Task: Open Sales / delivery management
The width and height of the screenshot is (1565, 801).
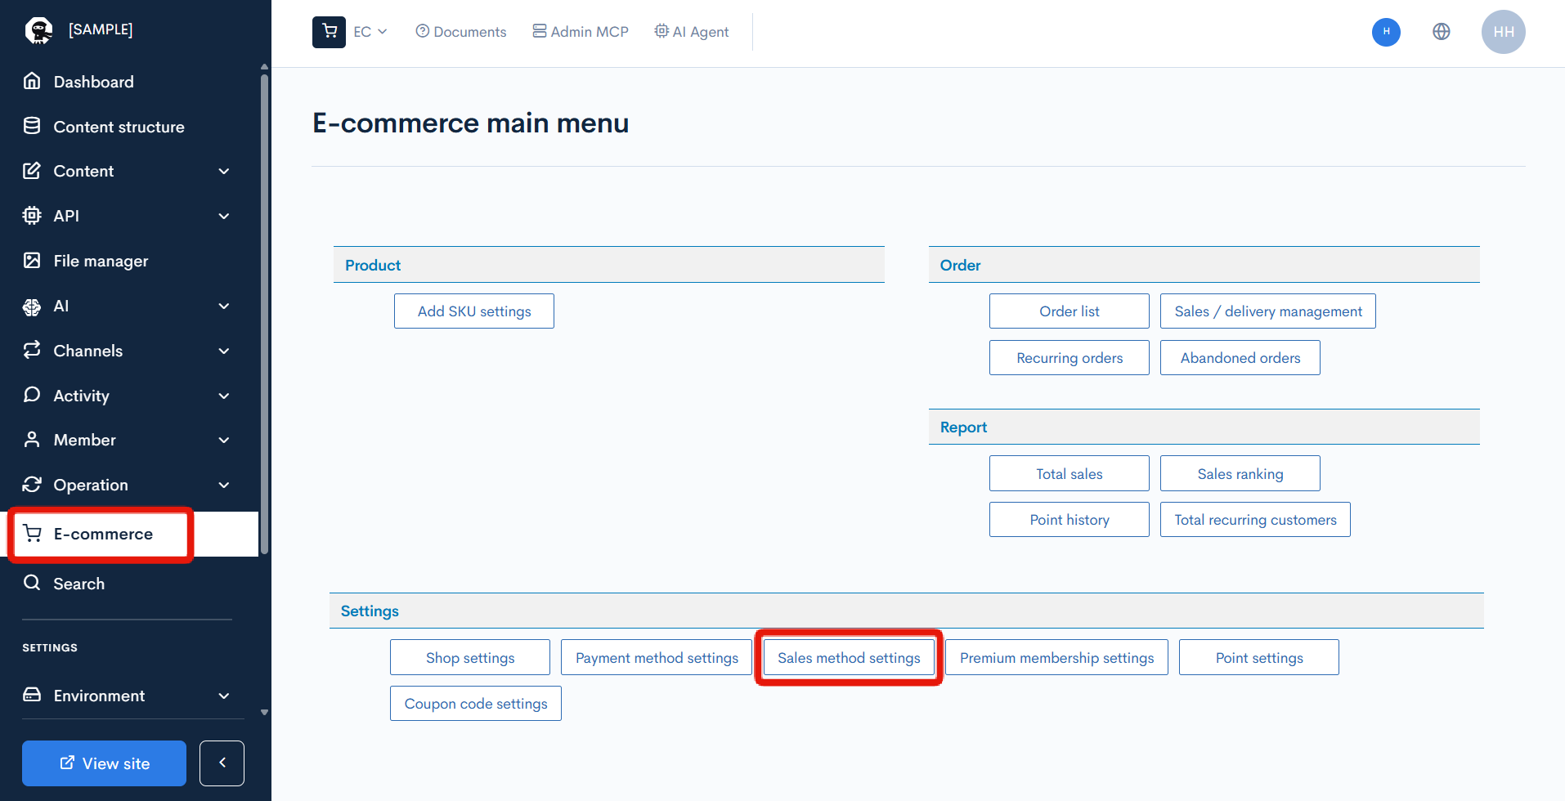Action: [x=1267, y=311]
